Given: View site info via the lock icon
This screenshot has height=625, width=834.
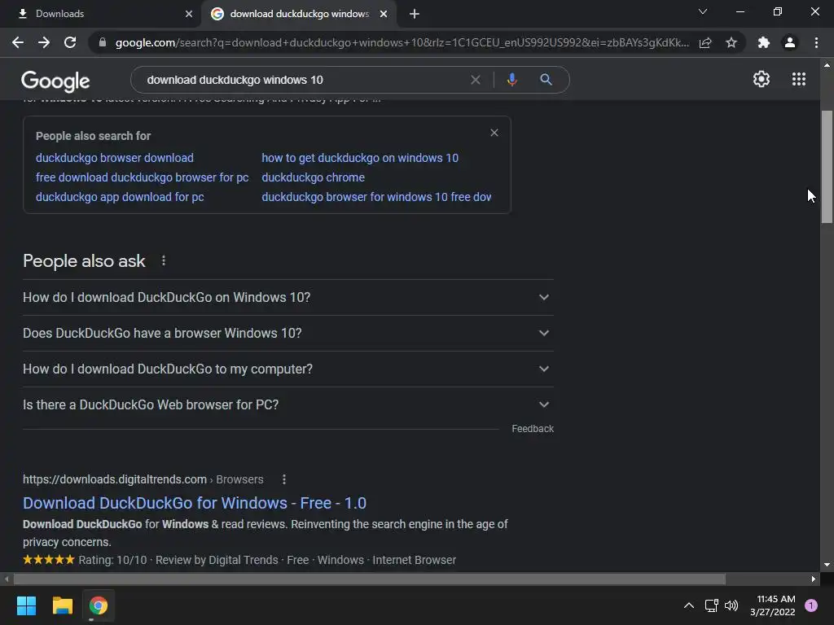Looking at the screenshot, I should (x=103, y=42).
